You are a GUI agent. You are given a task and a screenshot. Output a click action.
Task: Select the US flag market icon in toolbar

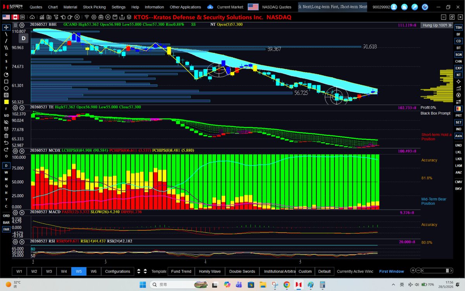pyautogui.click(x=6, y=17)
